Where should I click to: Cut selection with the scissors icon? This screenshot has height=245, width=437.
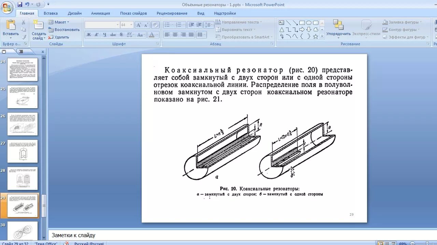tap(24, 22)
